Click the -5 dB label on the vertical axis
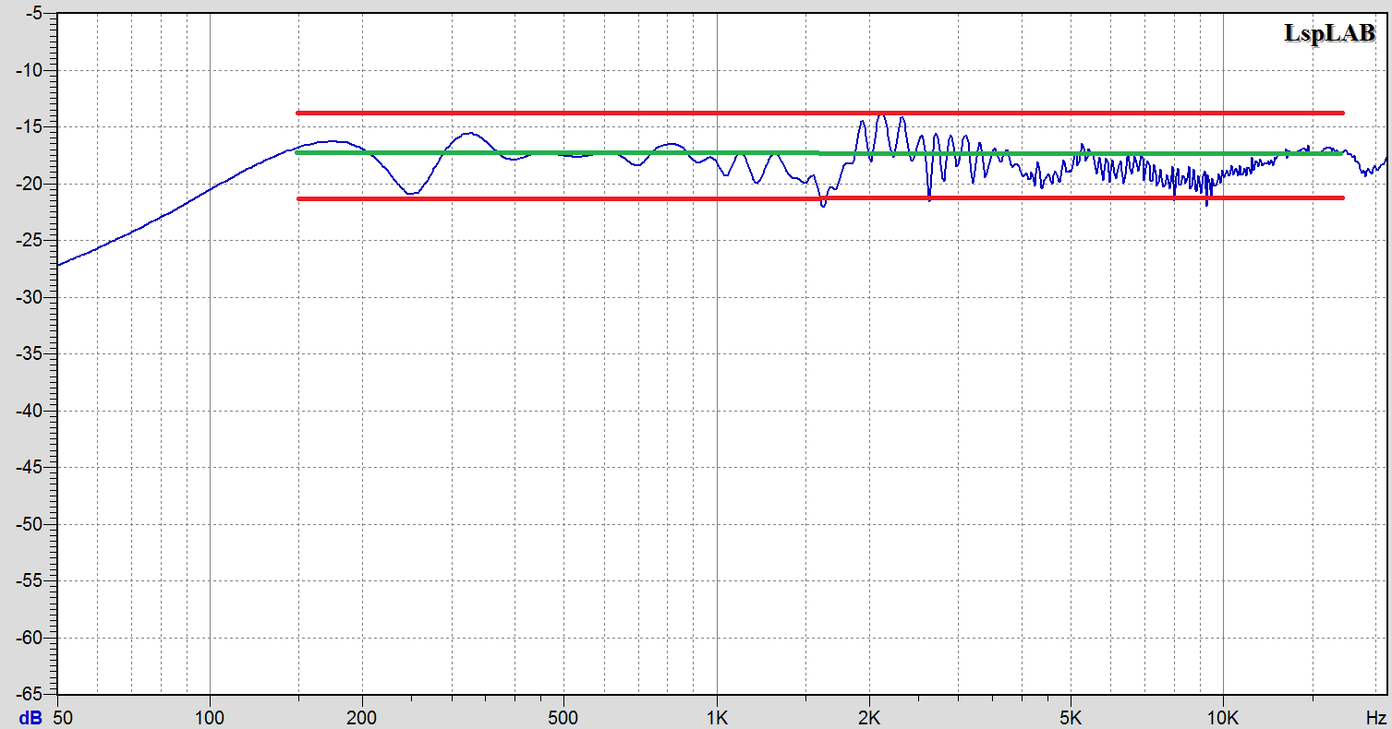 click(34, 14)
